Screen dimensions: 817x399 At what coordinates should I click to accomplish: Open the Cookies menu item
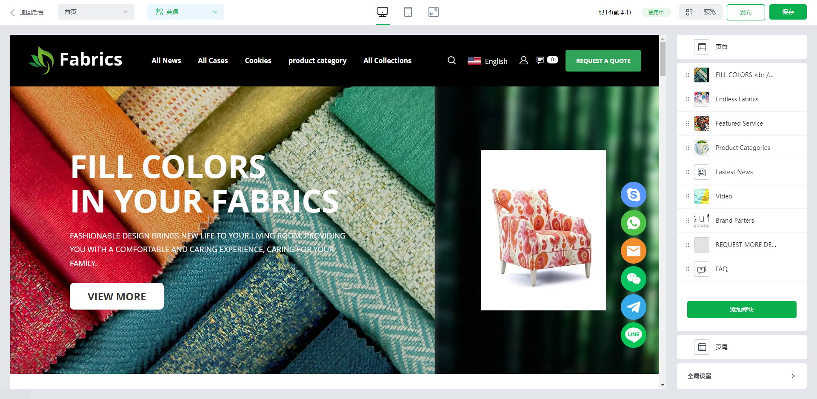click(x=258, y=60)
